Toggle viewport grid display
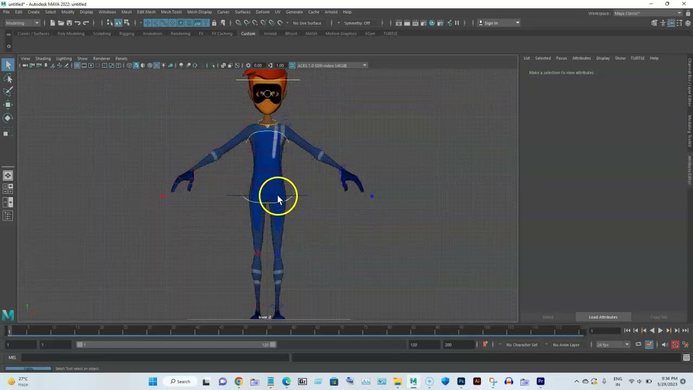The height and width of the screenshot is (390, 693). click(77, 66)
